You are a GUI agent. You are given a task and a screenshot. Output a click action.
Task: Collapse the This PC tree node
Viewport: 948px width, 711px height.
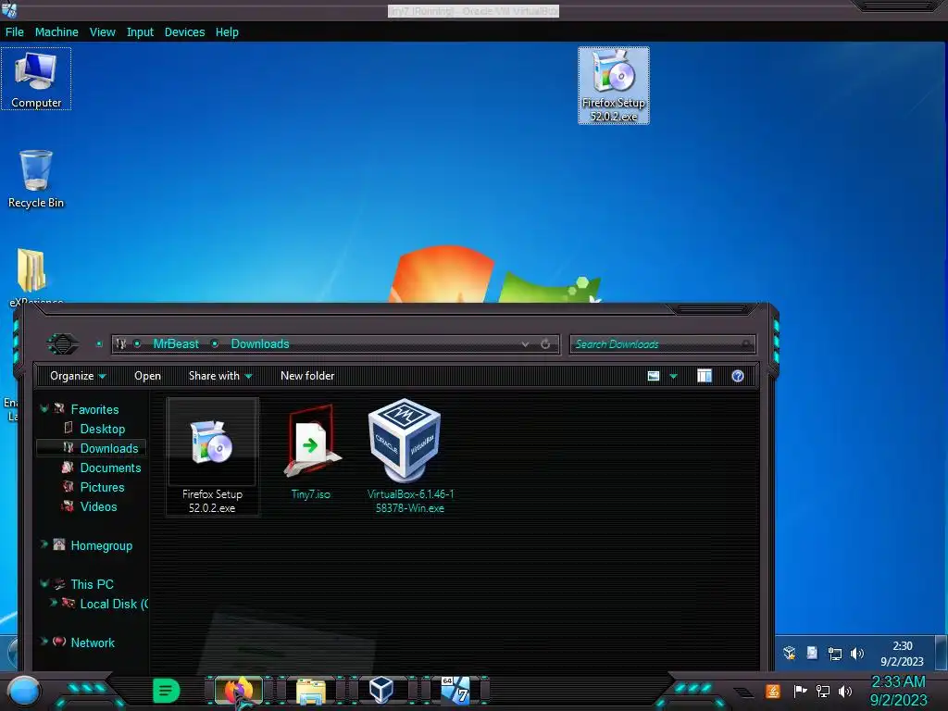44,583
